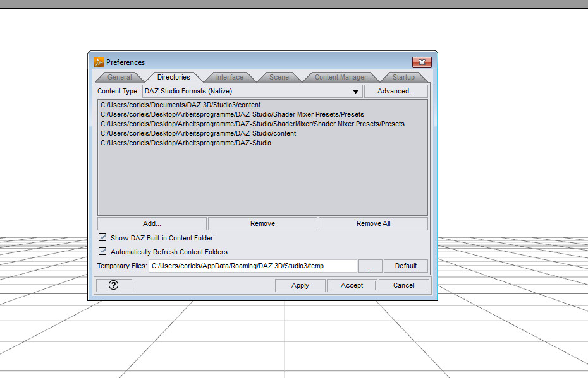Switch to the Scene tab

click(x=279, y=77)
